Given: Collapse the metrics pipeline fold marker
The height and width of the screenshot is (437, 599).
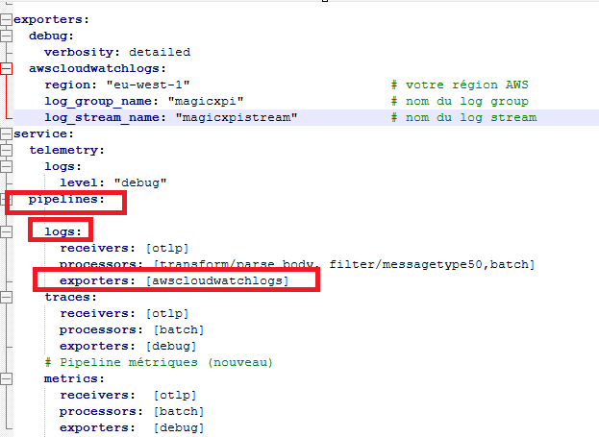Looking at the screenshot, I should (7, 378).
